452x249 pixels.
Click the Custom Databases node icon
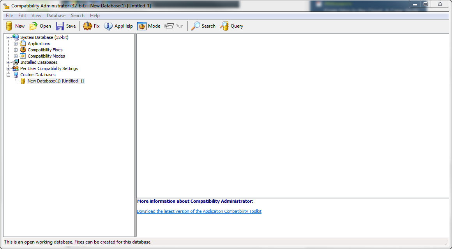click(16, 75)
